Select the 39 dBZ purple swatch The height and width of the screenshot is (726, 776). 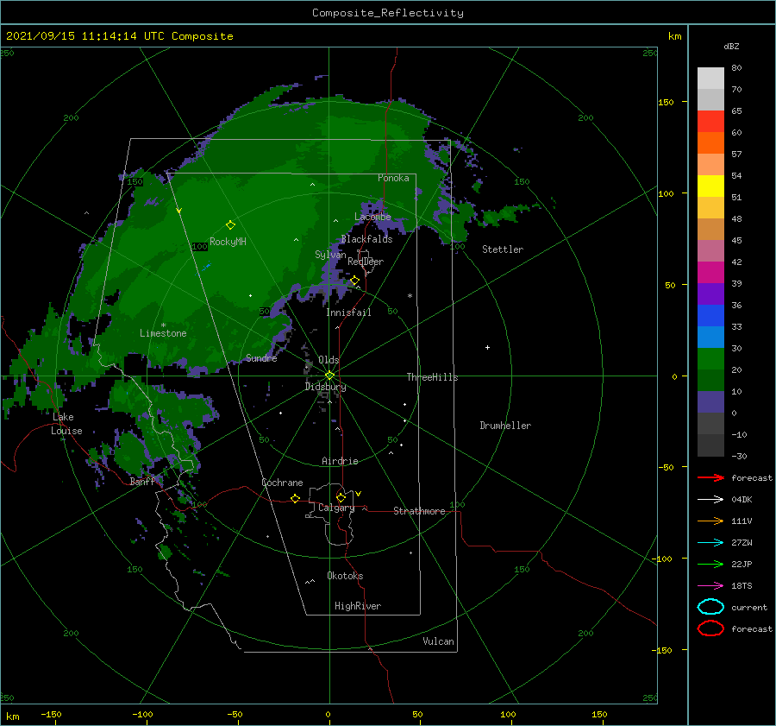710,294
